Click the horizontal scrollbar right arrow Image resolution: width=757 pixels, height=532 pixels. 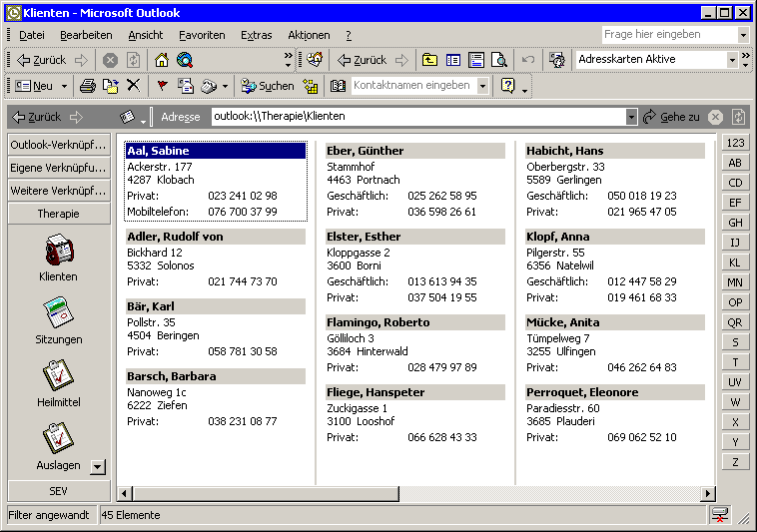[x=708, y=493]
